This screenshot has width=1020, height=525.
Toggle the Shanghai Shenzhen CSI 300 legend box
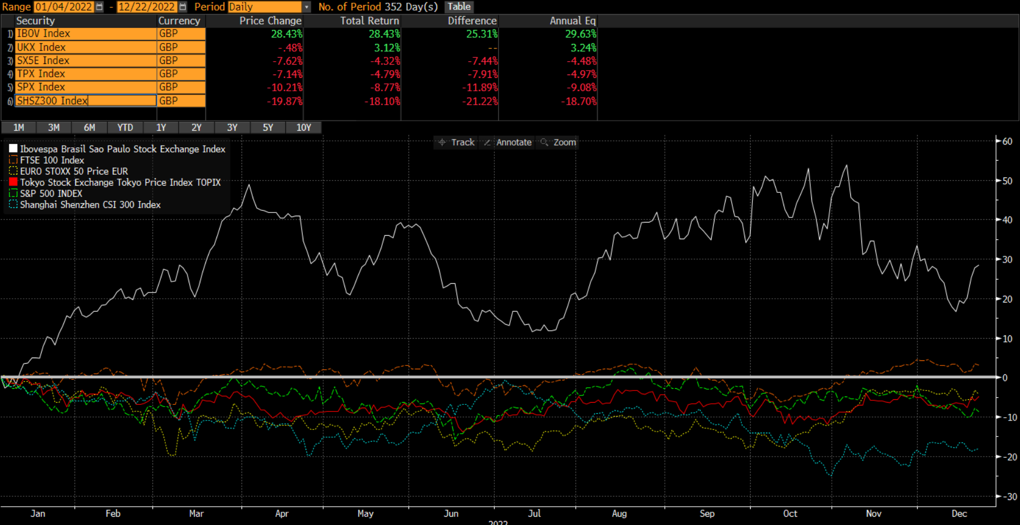tap(13, 204)
